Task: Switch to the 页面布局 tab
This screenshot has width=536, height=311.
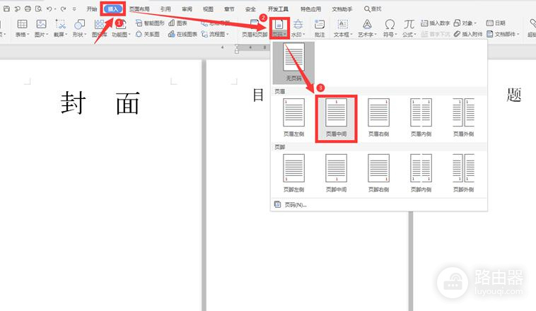Action: click(x=139, y=9)
